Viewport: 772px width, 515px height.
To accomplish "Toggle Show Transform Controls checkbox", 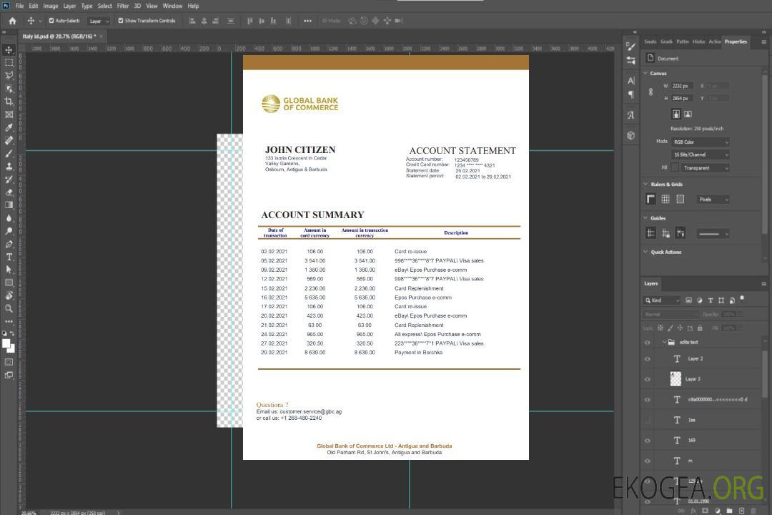I will coord(121,21).
